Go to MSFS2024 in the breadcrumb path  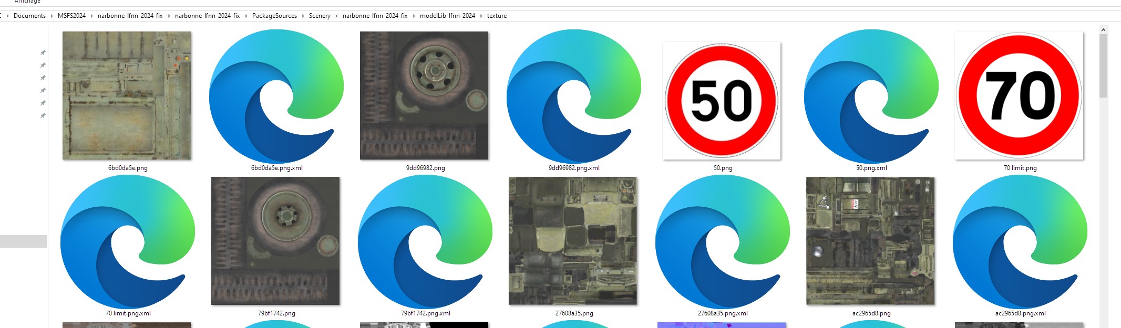[x=71, y=16]
